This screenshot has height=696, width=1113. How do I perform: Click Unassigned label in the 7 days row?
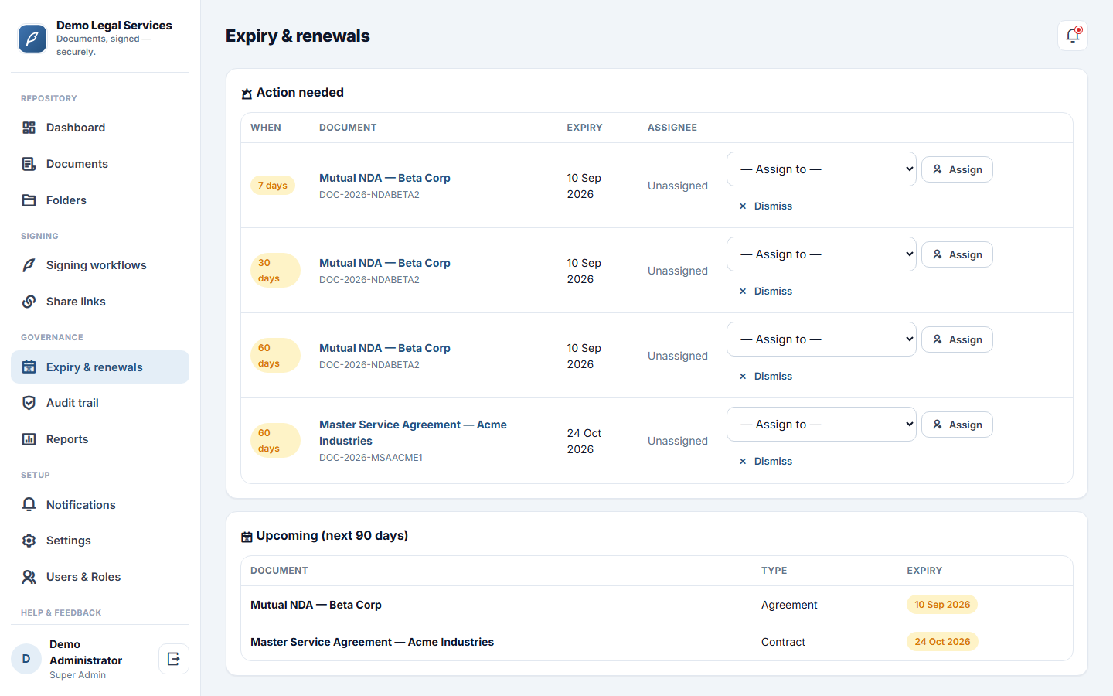(678, 186)
